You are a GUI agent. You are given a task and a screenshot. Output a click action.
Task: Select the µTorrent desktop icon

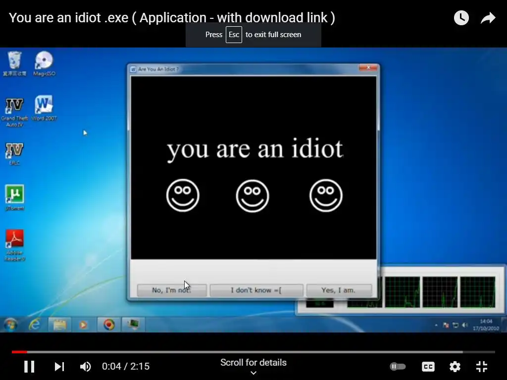(x=14, y=197)
